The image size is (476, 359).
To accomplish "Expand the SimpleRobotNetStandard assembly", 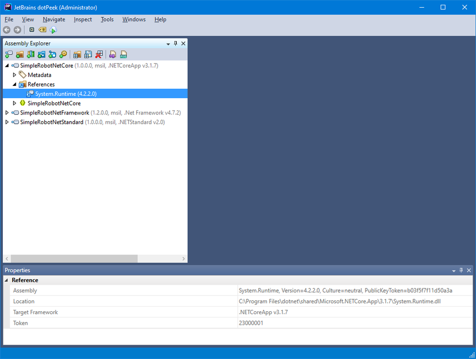I will (7, 122).
